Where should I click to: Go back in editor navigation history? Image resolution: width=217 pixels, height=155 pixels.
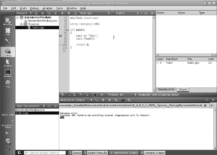tap(62, 13)
